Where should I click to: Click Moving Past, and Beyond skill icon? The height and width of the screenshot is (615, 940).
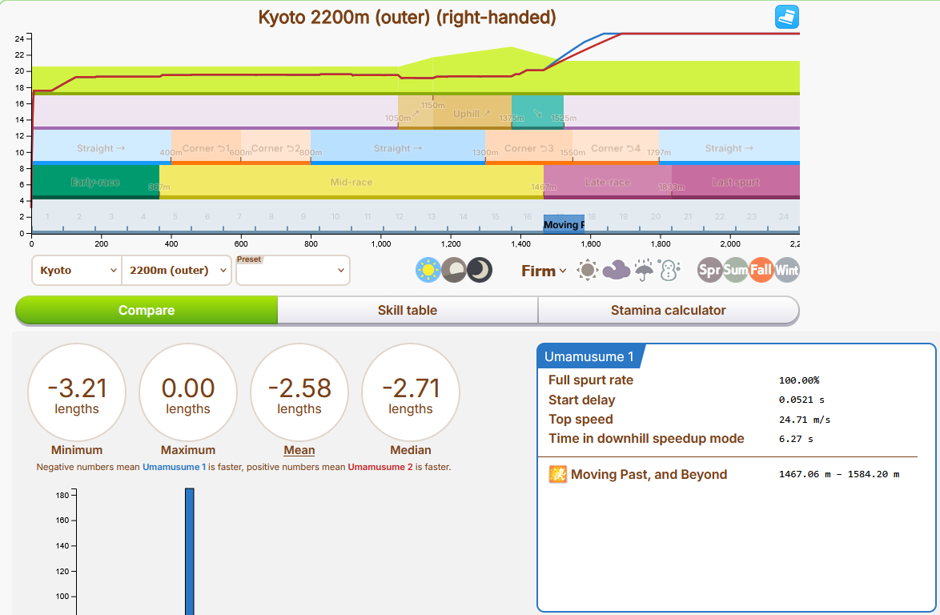[557, 474]
